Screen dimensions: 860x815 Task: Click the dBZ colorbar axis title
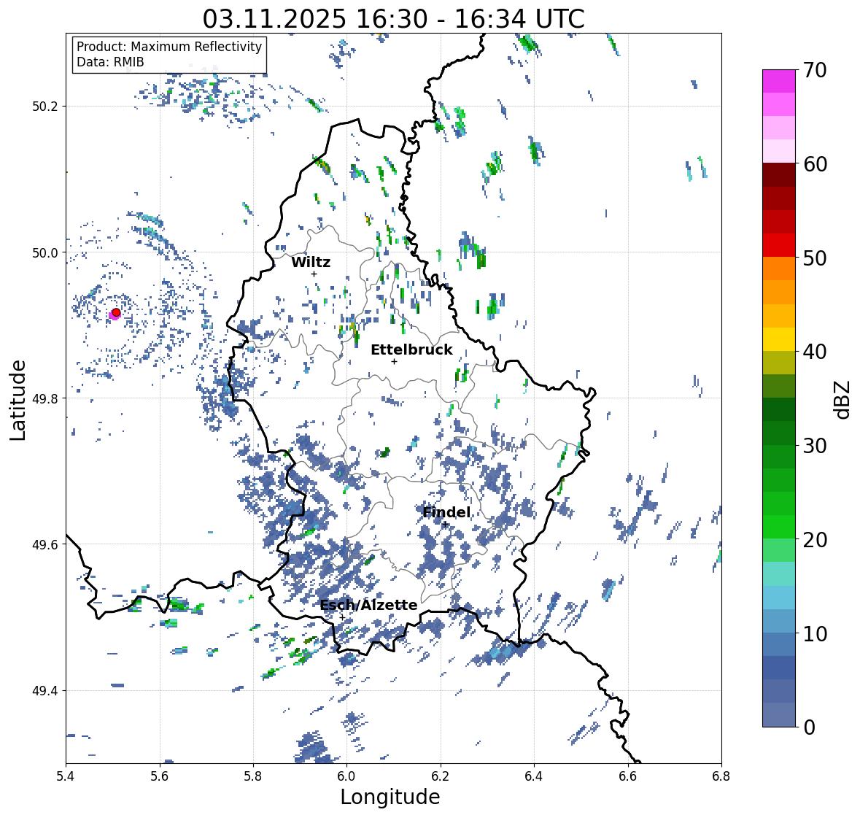tap(842, 399)
